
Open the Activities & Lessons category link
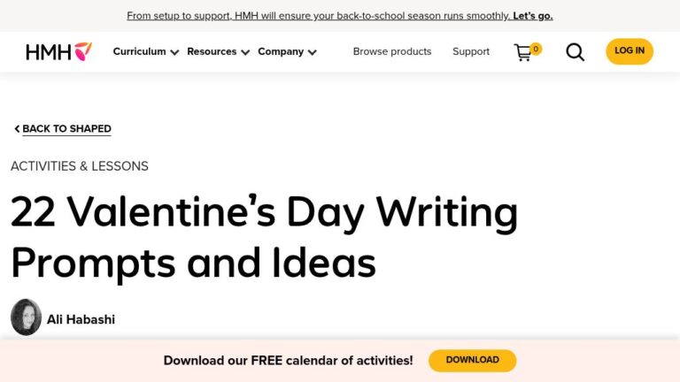(x=80, y=166)
